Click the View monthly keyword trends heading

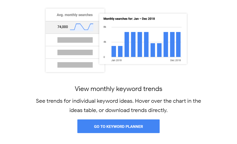119,89
